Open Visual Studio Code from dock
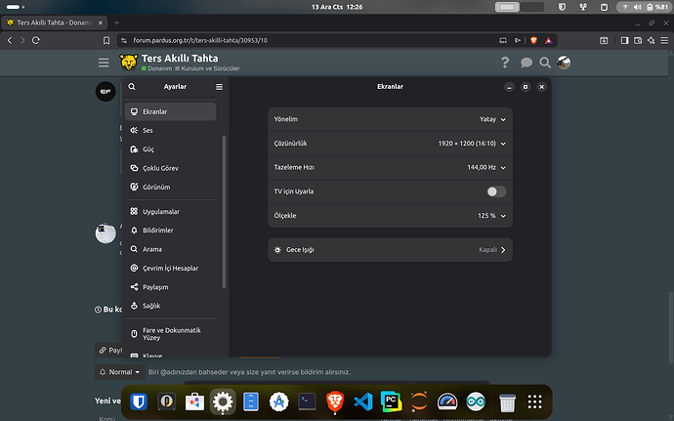 click(363, 400)
